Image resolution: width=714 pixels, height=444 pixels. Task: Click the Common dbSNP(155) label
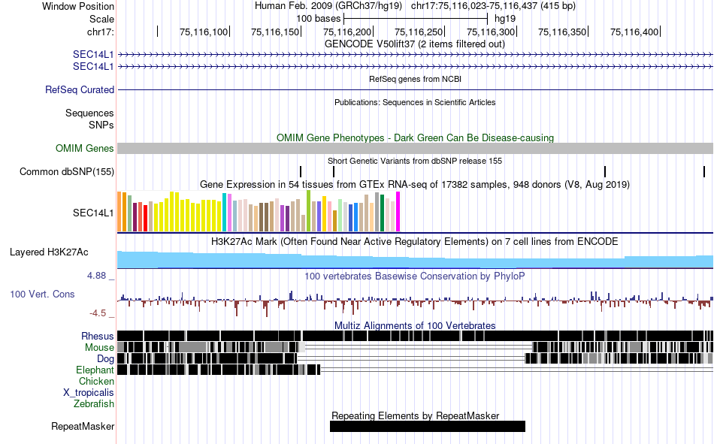(67, 172)
